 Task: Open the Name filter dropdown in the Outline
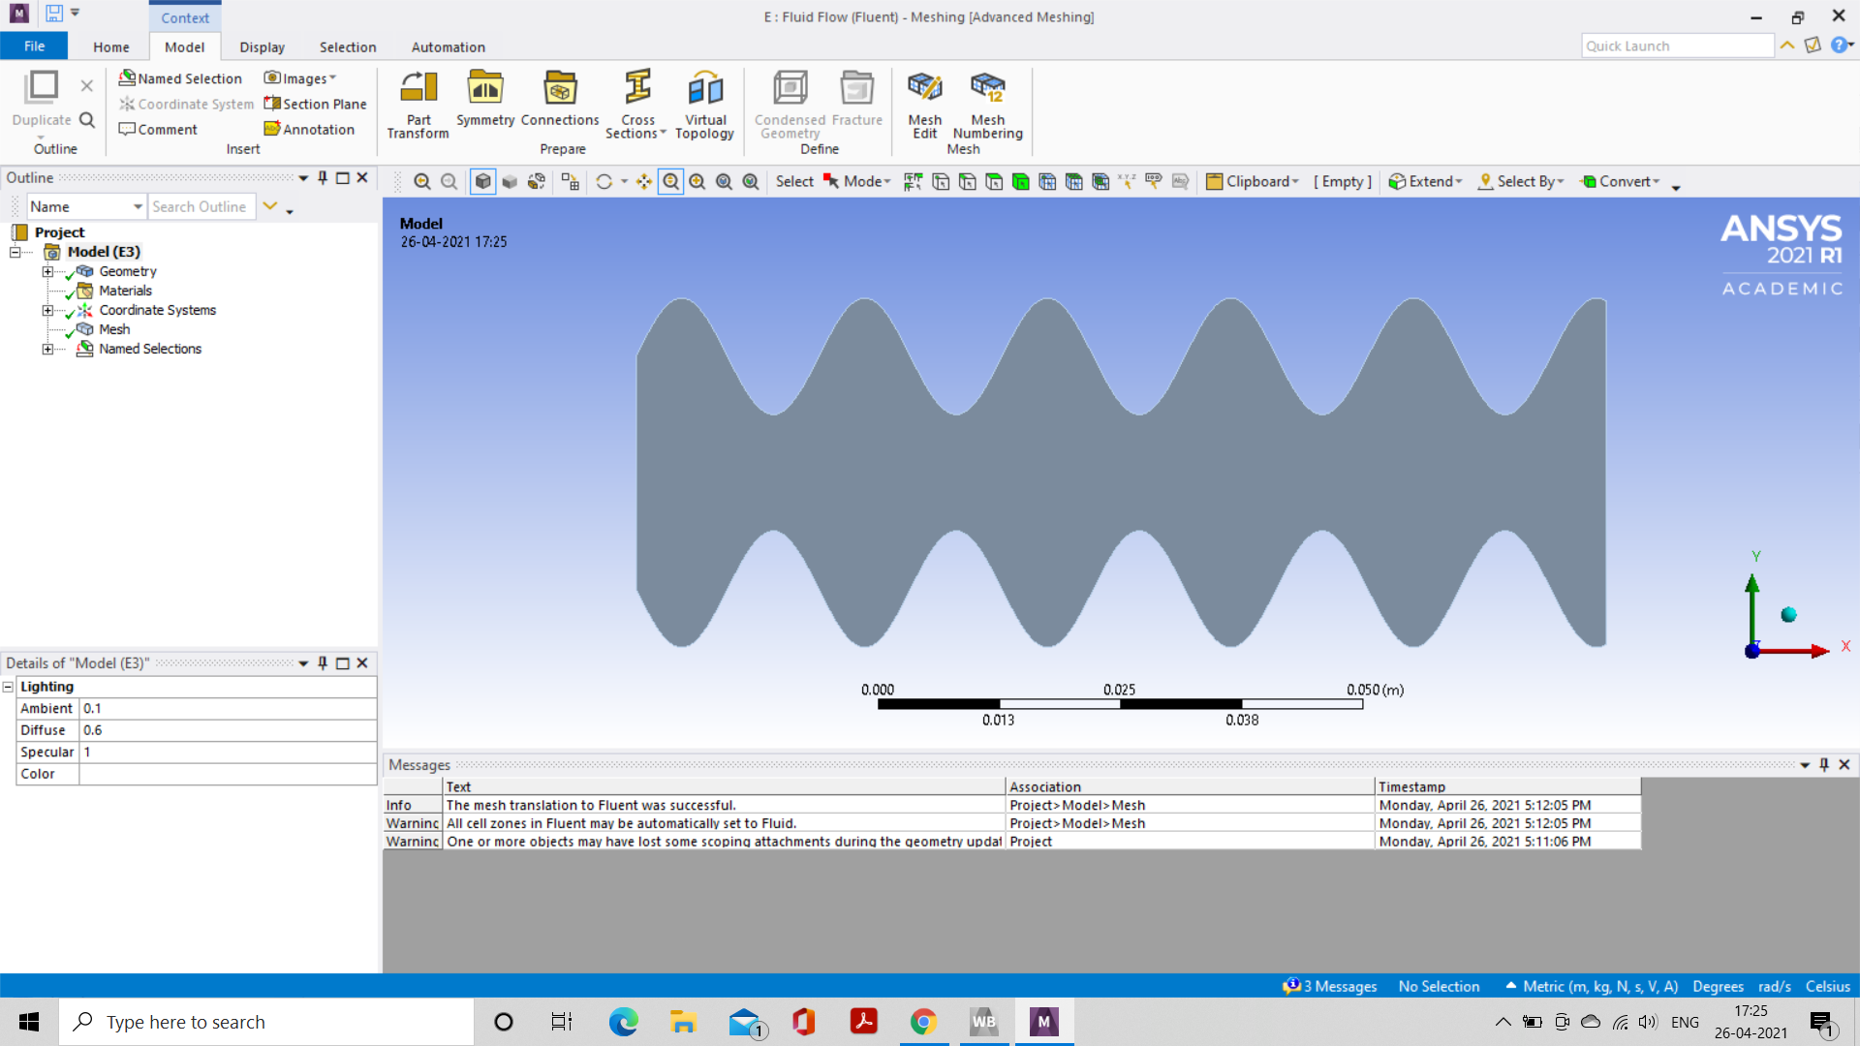[x=138, y=207]
